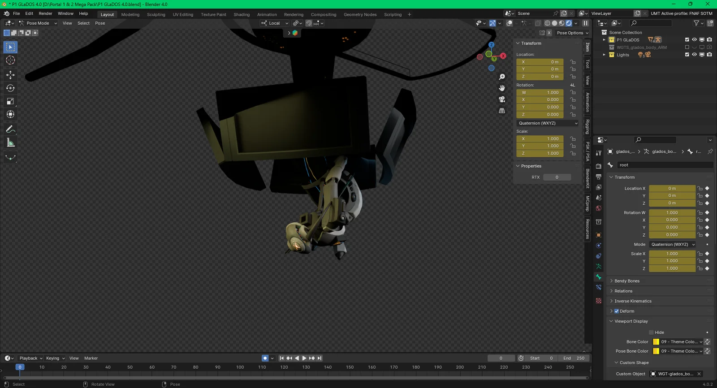Open the Render menu
The height and width of the screenshot is (388, 717).
45,13
